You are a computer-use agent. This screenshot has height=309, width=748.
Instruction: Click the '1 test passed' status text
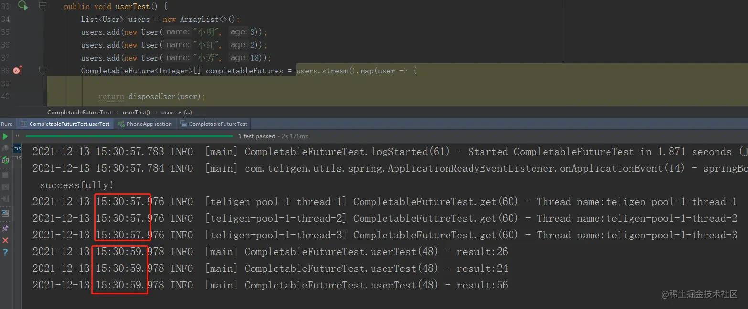[x=257, y=136]
